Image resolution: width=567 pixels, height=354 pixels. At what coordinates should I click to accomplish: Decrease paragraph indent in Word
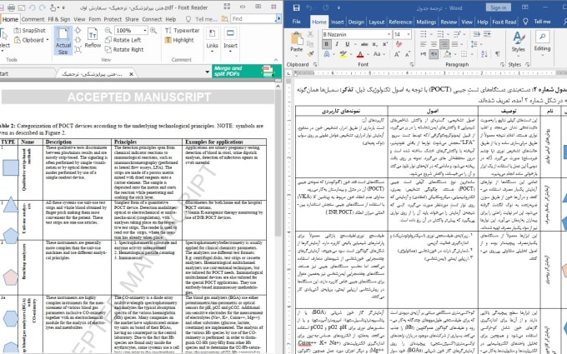click(x=477, y=34)
